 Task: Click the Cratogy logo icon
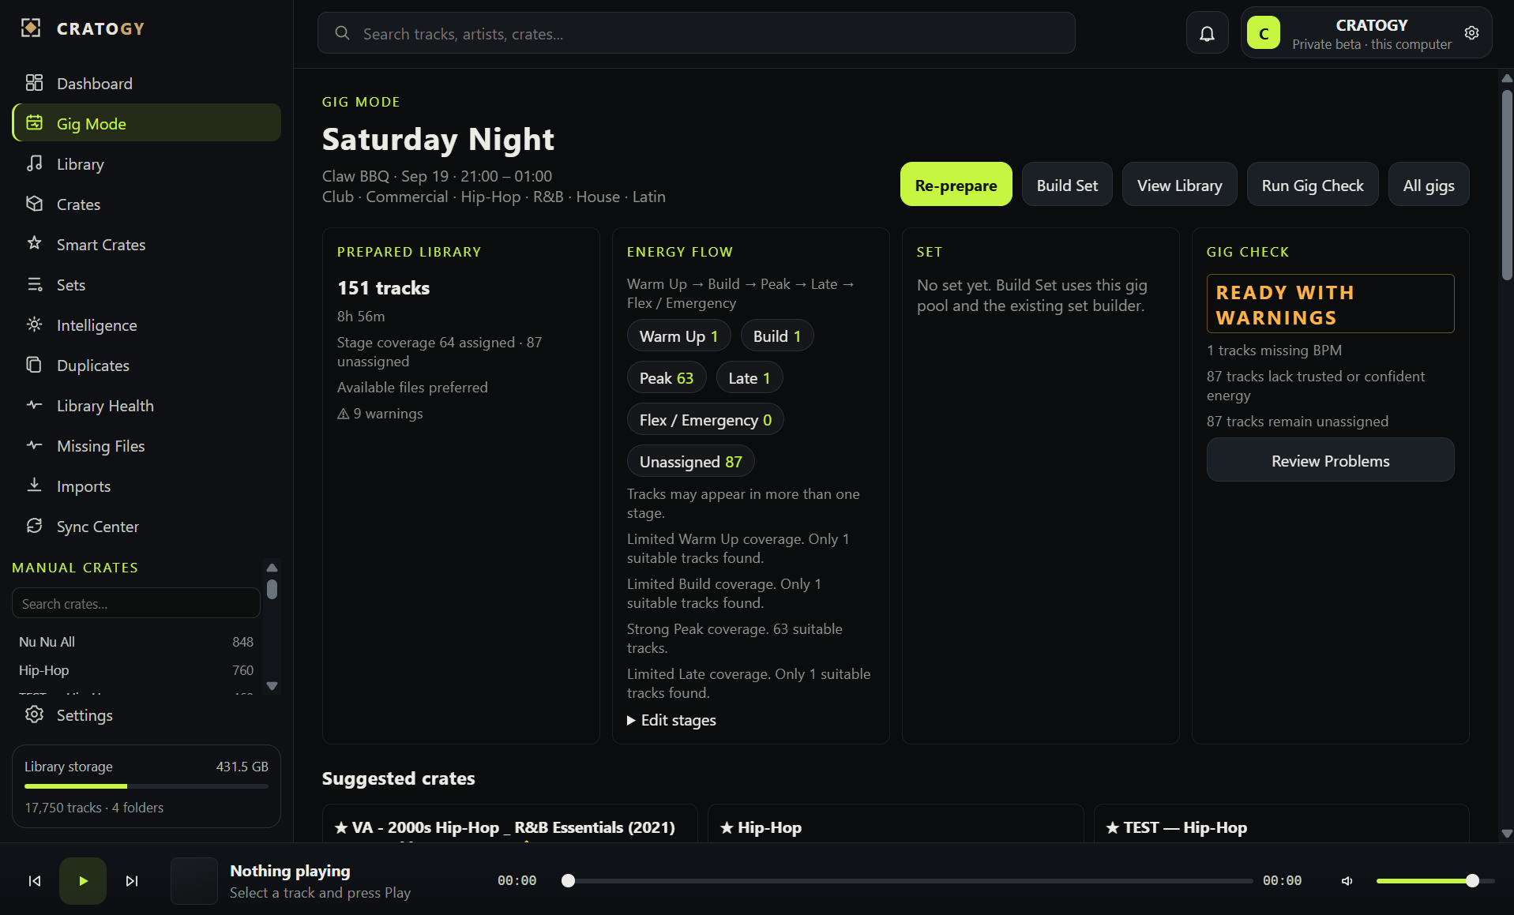[31, 28]
